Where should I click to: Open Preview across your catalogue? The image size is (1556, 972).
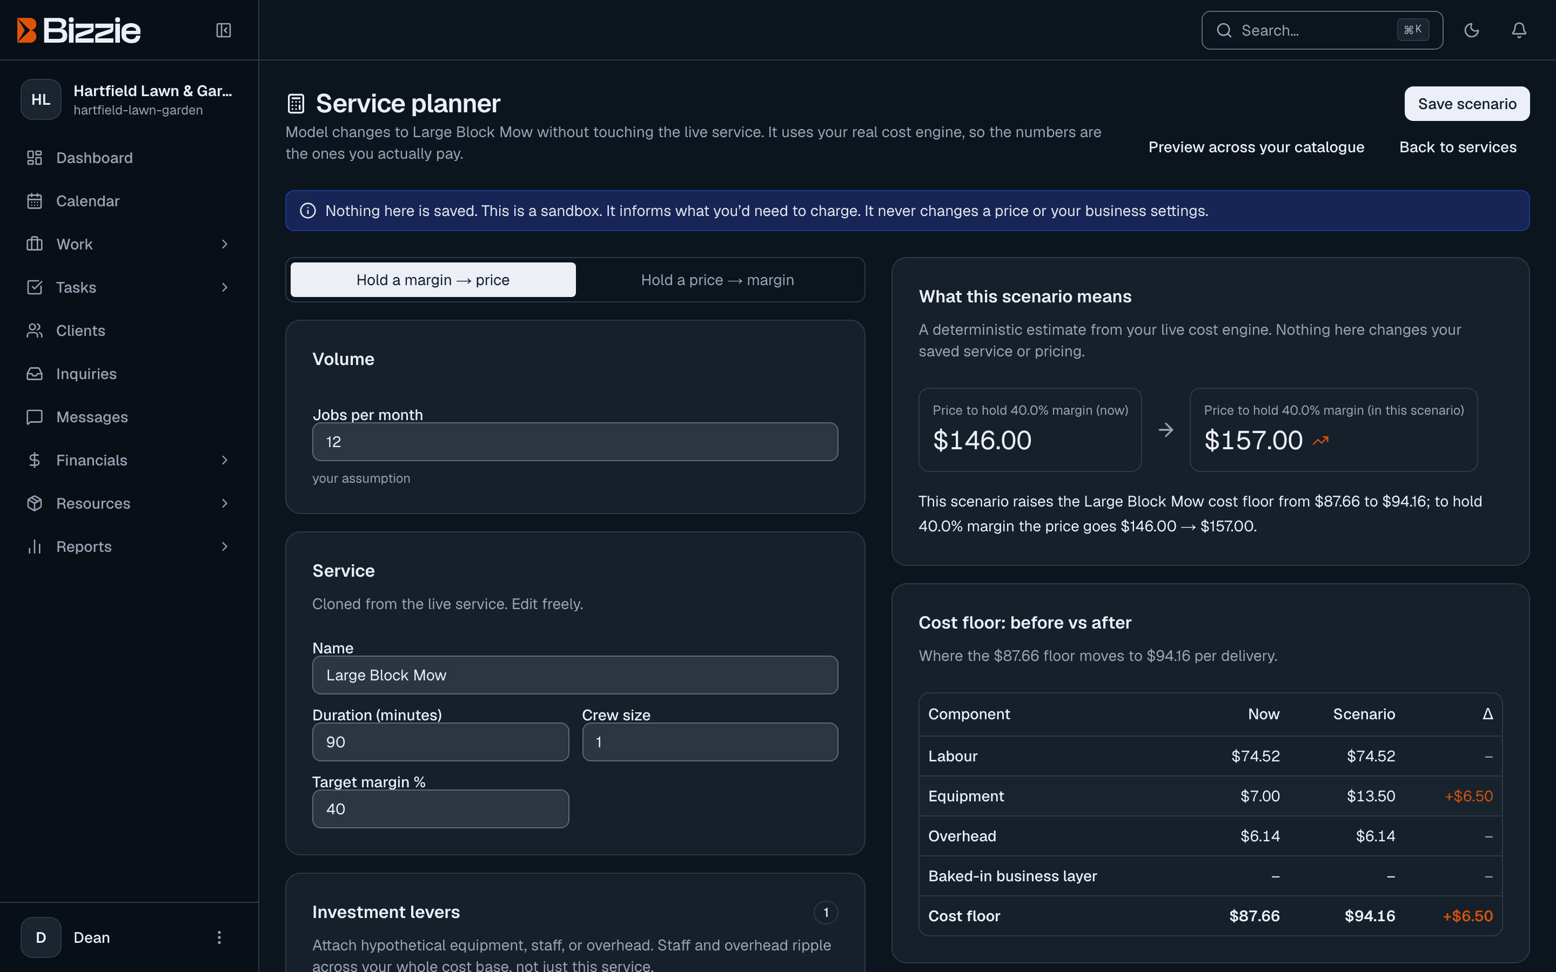tap(1256, 147)
